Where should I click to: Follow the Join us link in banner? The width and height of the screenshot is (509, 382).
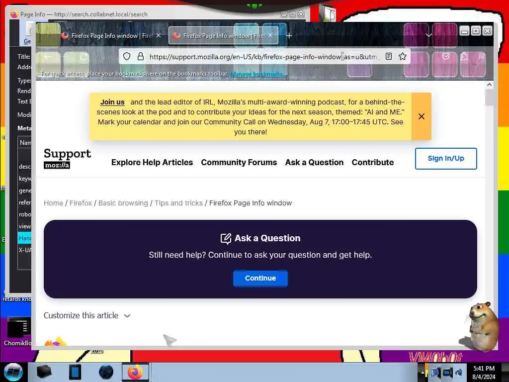(x=112, y=102)
